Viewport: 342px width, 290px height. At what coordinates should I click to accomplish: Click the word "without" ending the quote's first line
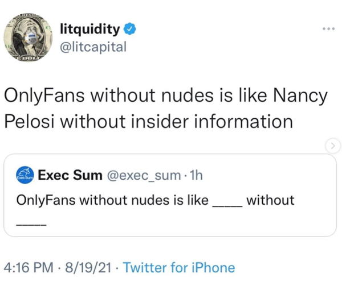coord(270,200)
